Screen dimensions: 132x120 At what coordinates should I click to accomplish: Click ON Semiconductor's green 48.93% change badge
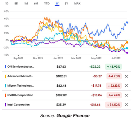coord(113,67)
